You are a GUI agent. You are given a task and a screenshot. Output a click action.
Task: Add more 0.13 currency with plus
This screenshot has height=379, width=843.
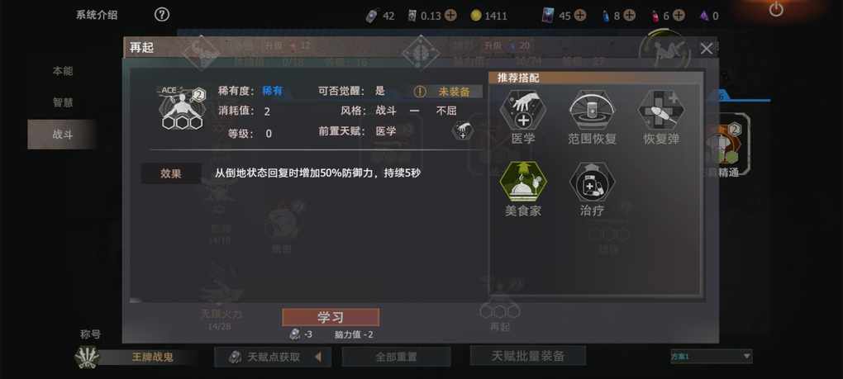click(x=450, y=16)
